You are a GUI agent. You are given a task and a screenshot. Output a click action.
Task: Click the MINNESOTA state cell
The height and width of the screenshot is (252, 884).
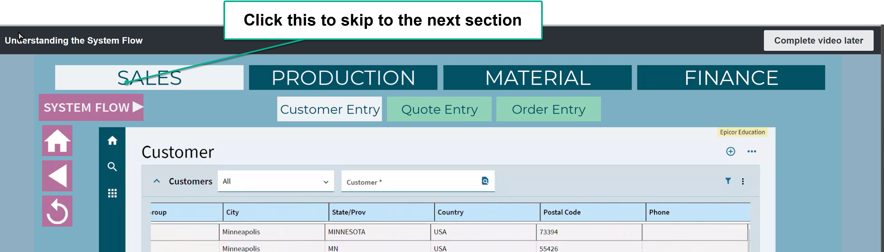[x=378, y=232]
